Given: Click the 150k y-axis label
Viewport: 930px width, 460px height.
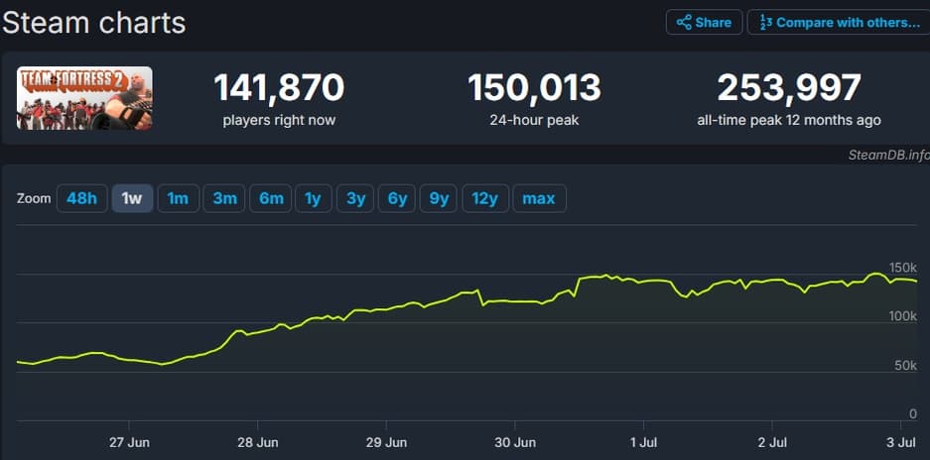Looking at the screenshot, I should [x=903, y=267].
